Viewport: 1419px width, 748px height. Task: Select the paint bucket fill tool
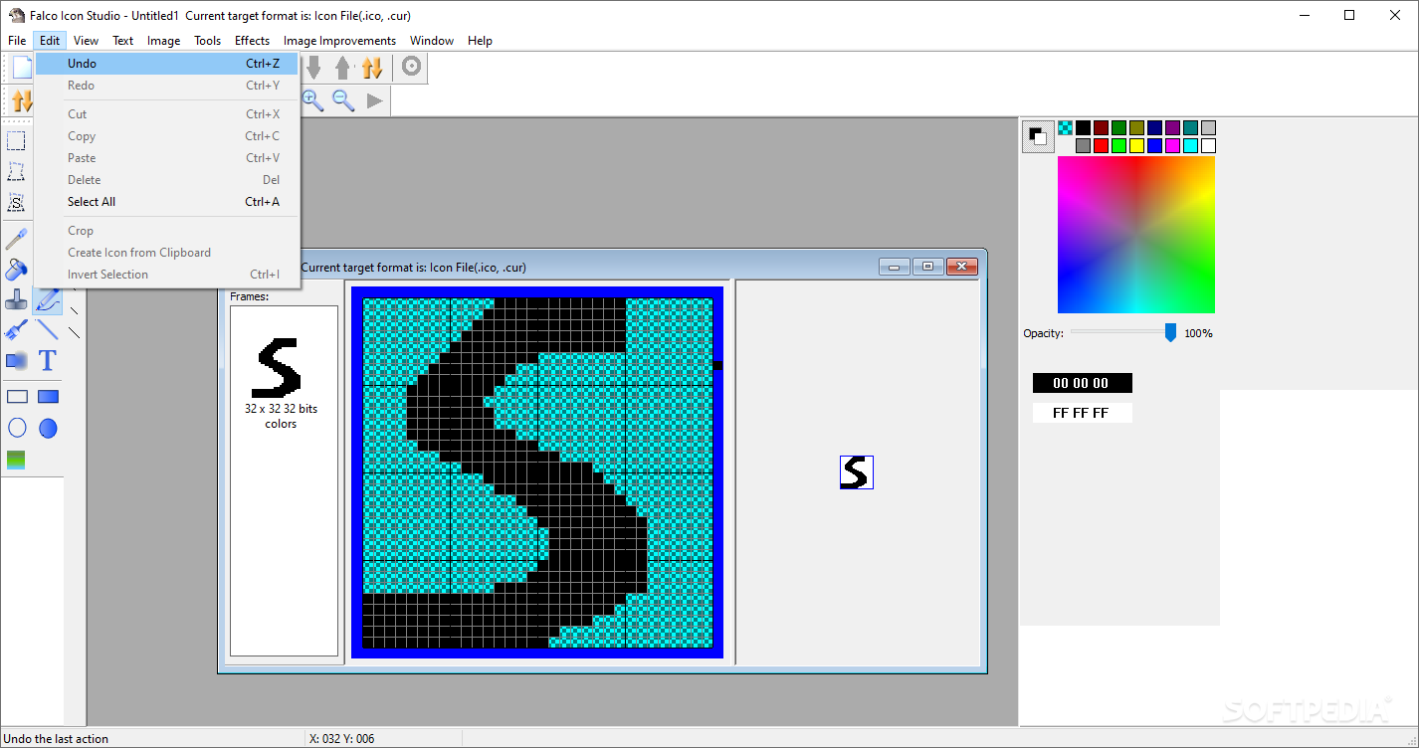[17, 269]
